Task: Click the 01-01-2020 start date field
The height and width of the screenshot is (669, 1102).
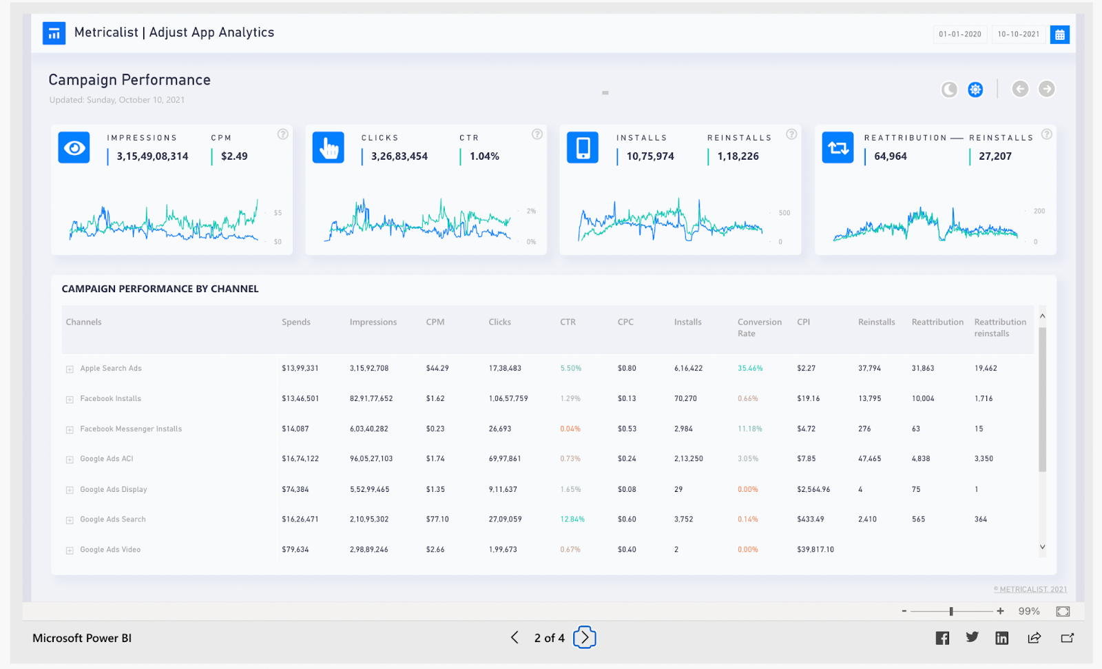Action: pyautogui.click(x=960, y=34)
